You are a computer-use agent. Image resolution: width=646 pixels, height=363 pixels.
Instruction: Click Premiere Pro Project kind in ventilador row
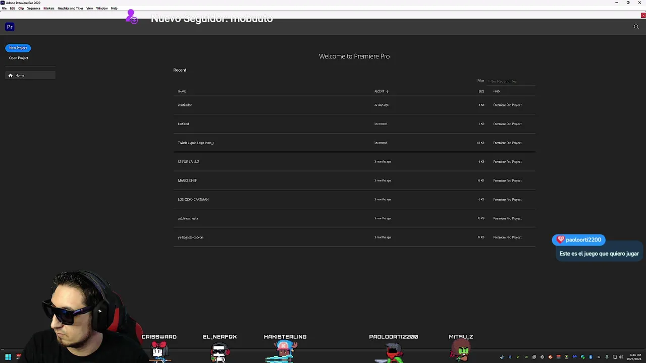pos(507,105)
